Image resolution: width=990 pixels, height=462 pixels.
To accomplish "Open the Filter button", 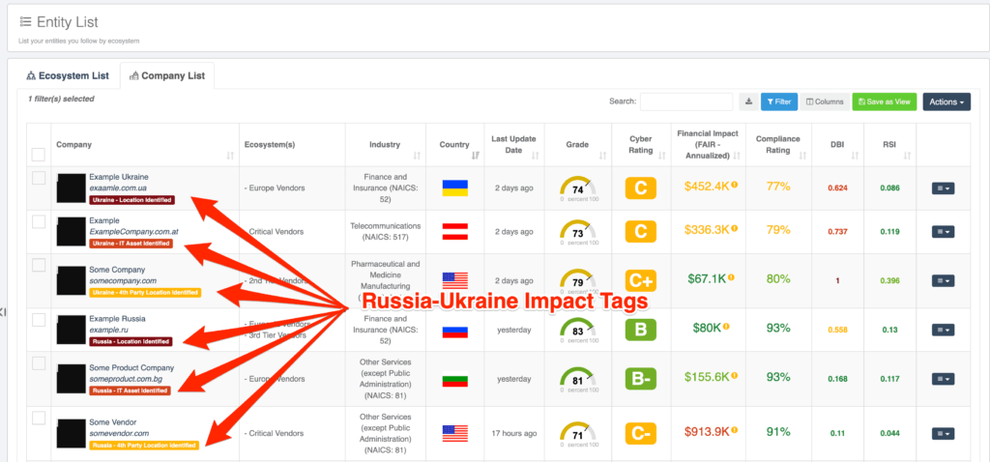I will click(x=778, y=101).
